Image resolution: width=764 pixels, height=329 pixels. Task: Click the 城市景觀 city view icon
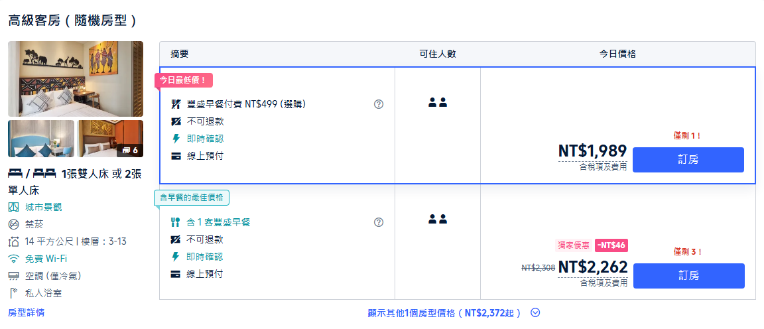click(x=14, y=207)
